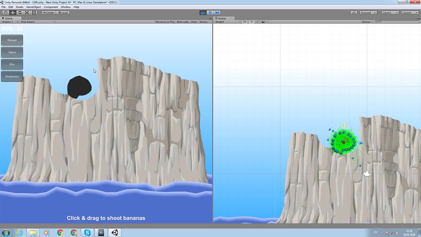This screenshot has width=421, height=237.
Task: Toggle 2D mode in Scene view
Action: pos(244,22)
